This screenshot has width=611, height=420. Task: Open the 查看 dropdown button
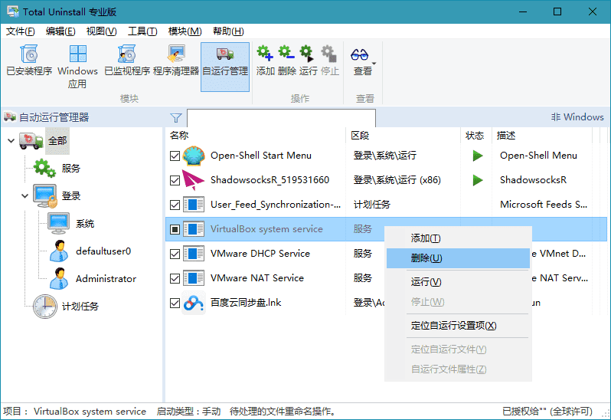(362, 61)
